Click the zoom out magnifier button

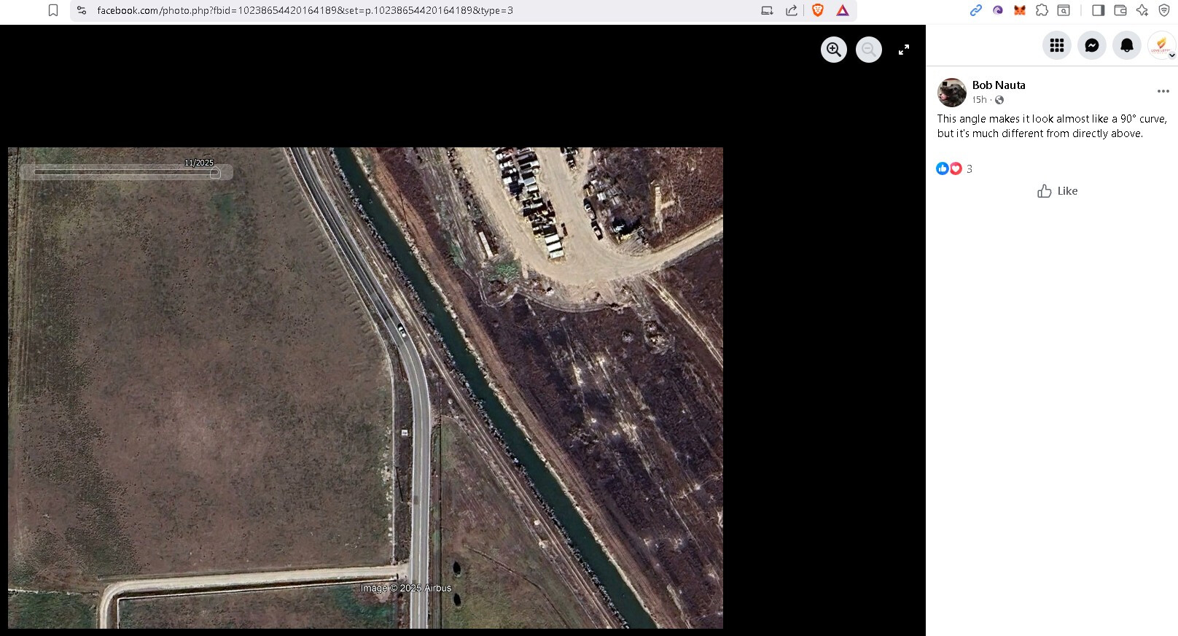(x=868, y=50)
